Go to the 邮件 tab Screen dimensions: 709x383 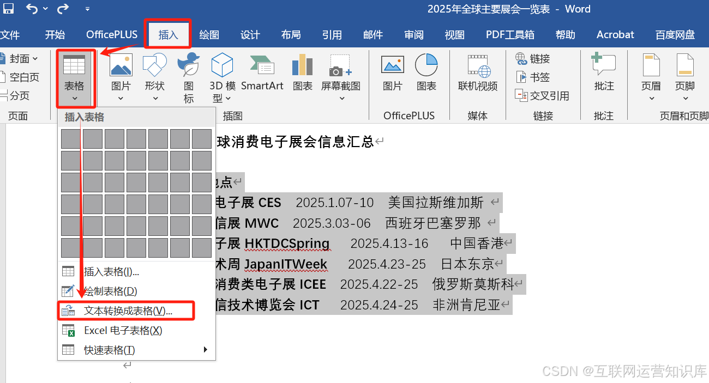tap(372, 35)
